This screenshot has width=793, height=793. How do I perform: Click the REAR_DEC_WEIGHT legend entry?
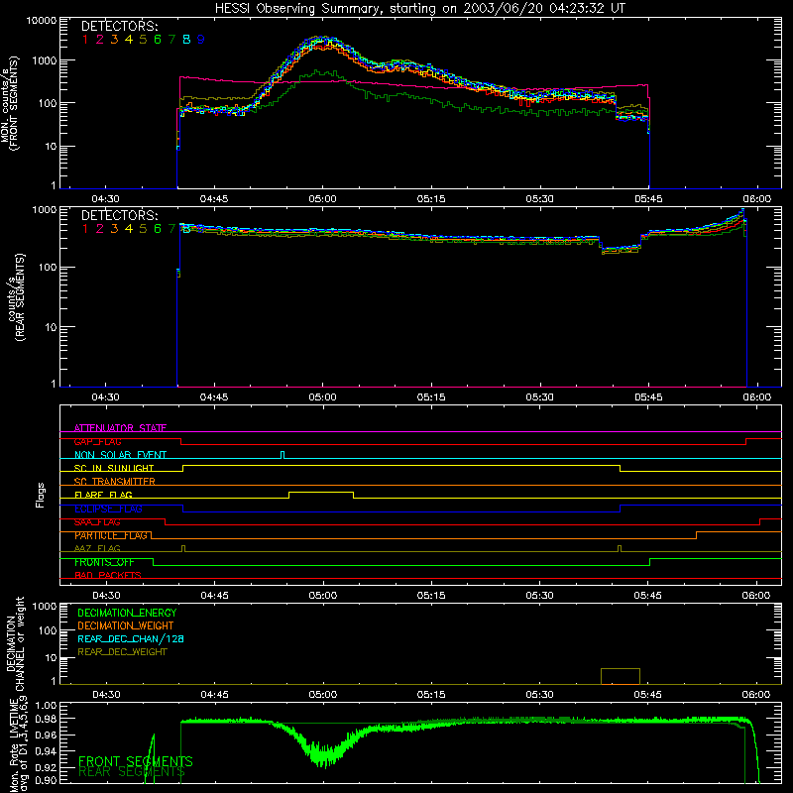(122, 652)
